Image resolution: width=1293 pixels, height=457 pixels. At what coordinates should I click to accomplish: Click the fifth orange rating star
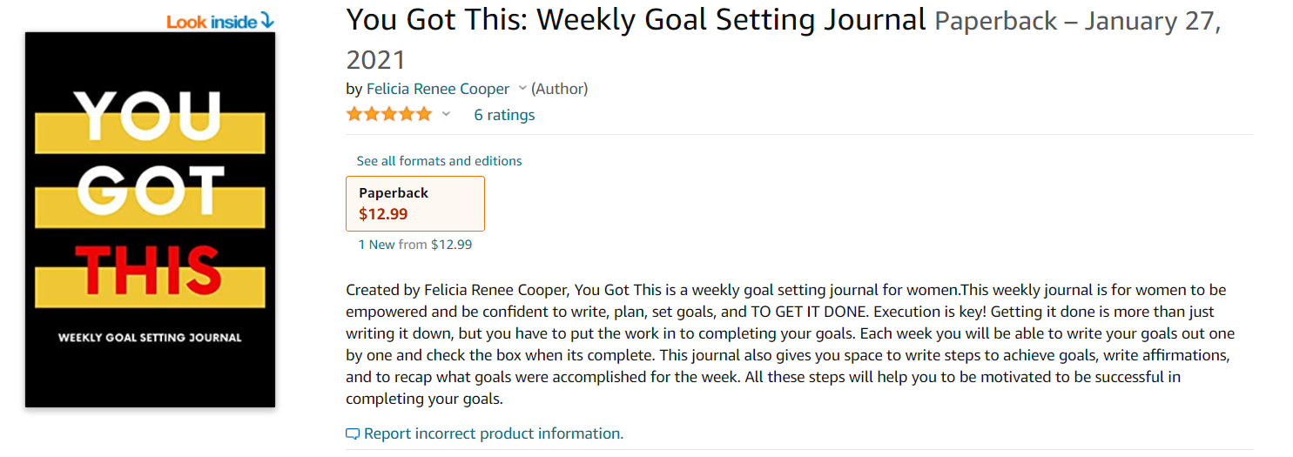click(x=424, y=114)
